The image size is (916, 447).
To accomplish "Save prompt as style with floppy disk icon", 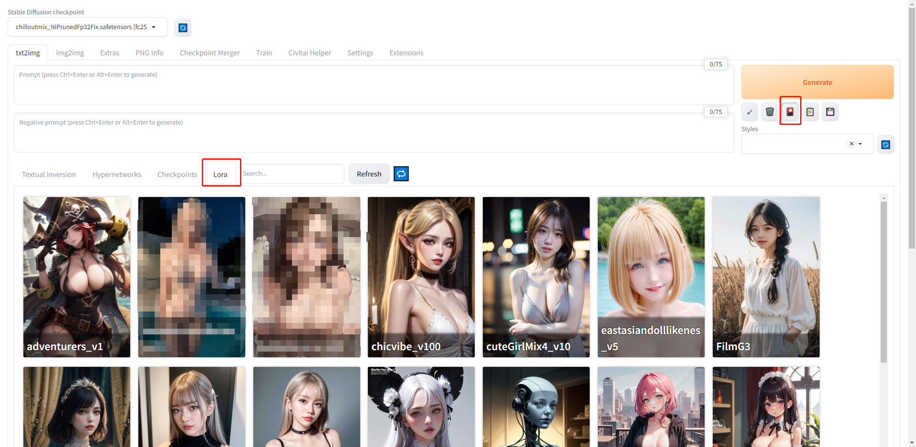I will [x=830, y=112].
